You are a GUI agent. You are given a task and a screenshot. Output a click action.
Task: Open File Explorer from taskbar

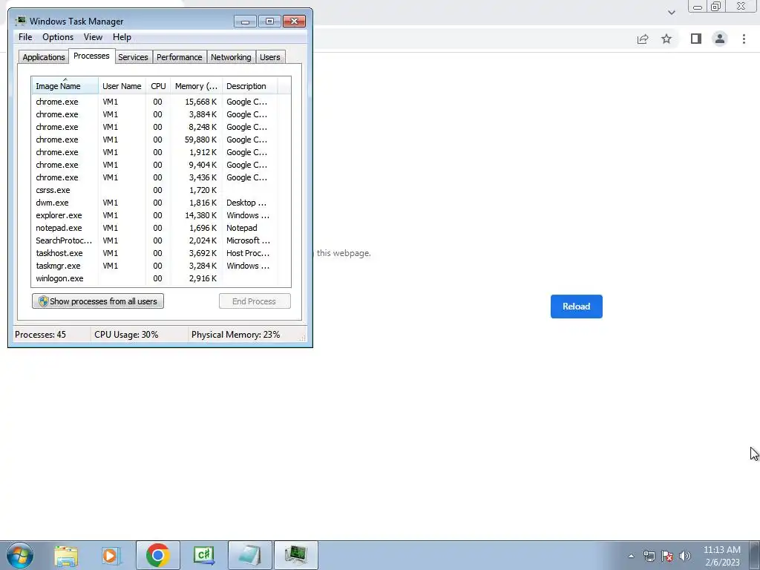66,555
